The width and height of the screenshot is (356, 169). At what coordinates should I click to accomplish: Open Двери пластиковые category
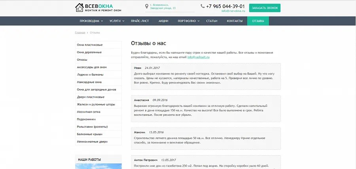[x=98, y=97]
